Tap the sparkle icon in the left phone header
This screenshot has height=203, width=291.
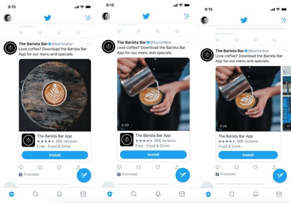pos(88,18)
